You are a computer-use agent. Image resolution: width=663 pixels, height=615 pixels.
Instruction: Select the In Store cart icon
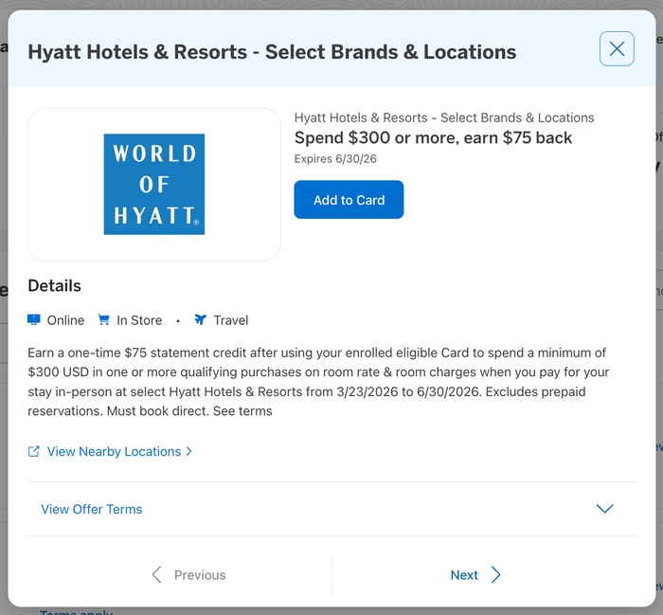point(103,319)
